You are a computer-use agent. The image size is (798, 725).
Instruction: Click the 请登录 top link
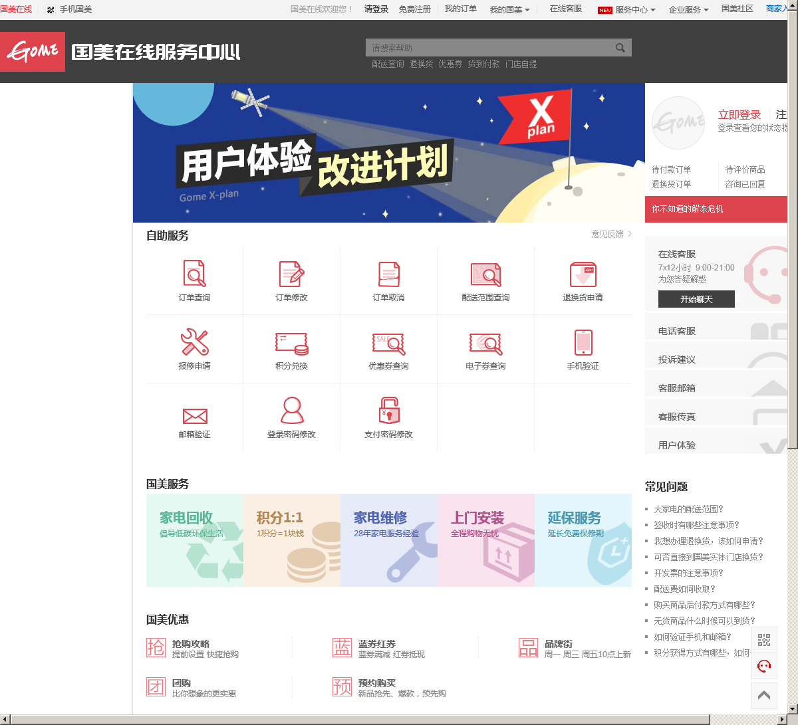click(376, 9)
